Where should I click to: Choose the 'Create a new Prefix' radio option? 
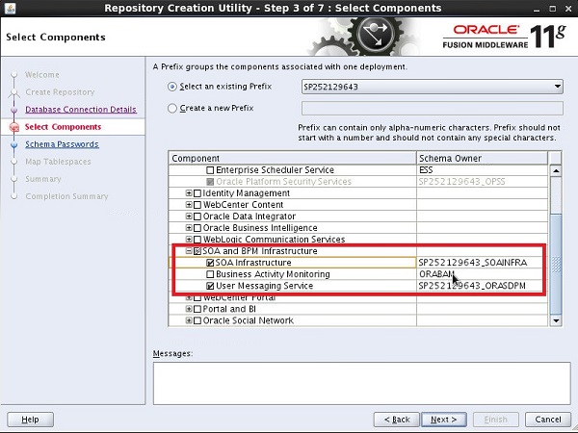[171, 108]
